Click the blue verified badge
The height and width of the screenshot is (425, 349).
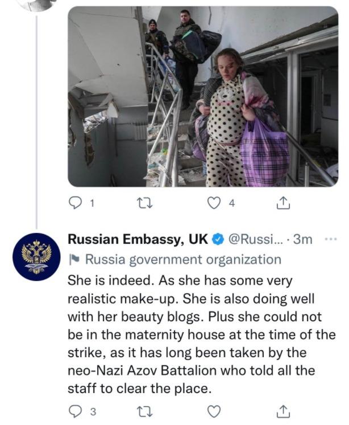217,240
